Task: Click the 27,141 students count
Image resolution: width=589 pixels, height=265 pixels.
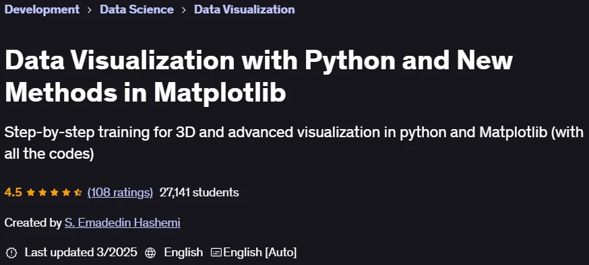Action: 199,192
